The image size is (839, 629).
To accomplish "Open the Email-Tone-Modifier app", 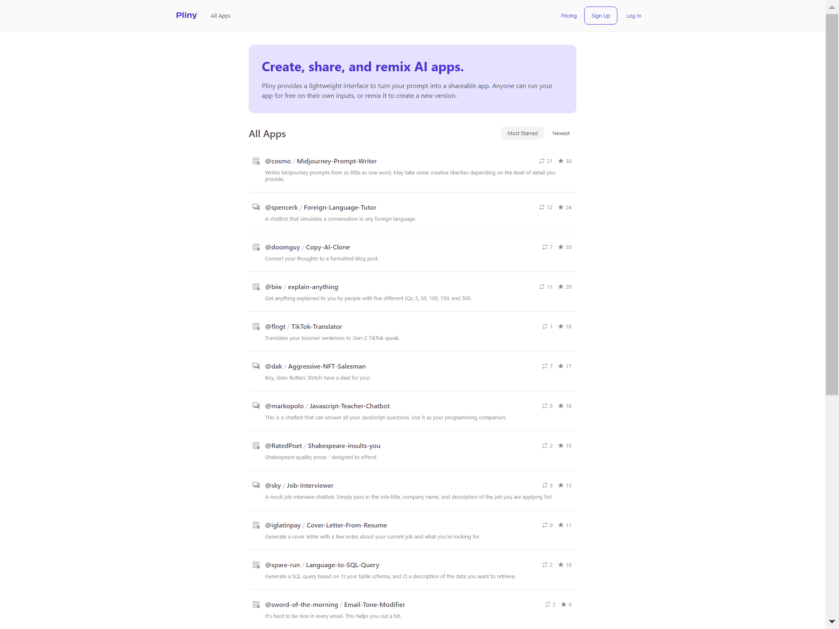I will point(374,605).
